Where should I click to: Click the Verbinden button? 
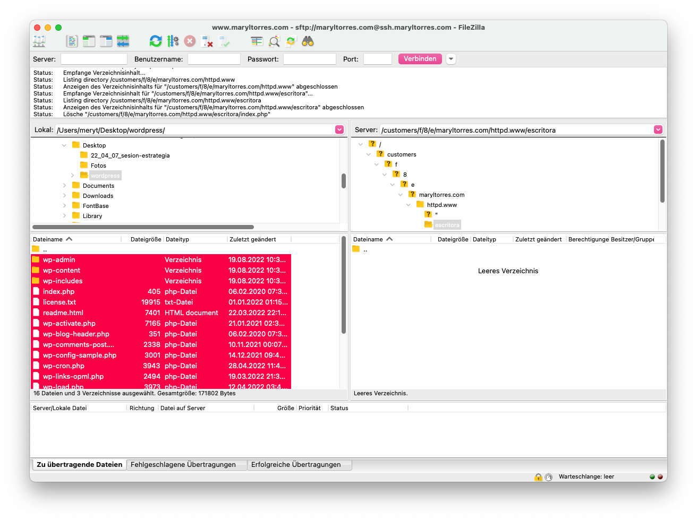tap(420, 59)
